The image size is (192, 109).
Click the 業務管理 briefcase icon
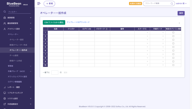(4, 18)
